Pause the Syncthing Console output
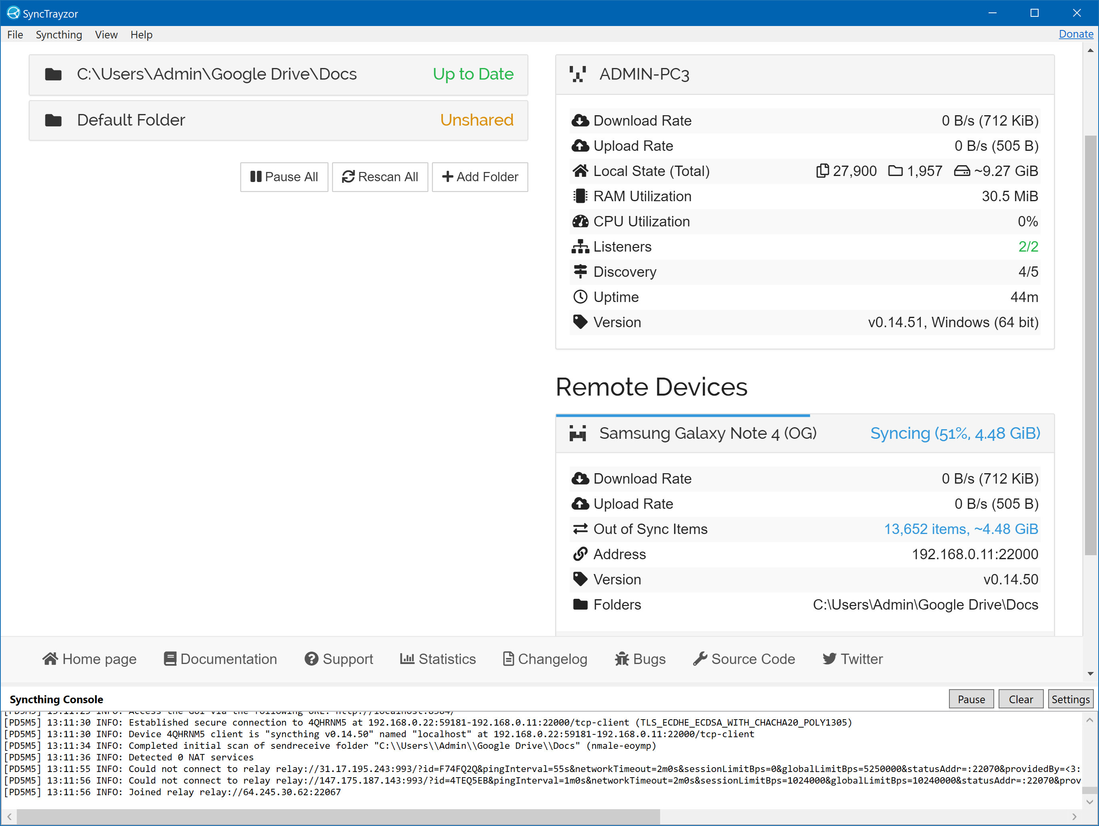 click(x=971, y=699)
